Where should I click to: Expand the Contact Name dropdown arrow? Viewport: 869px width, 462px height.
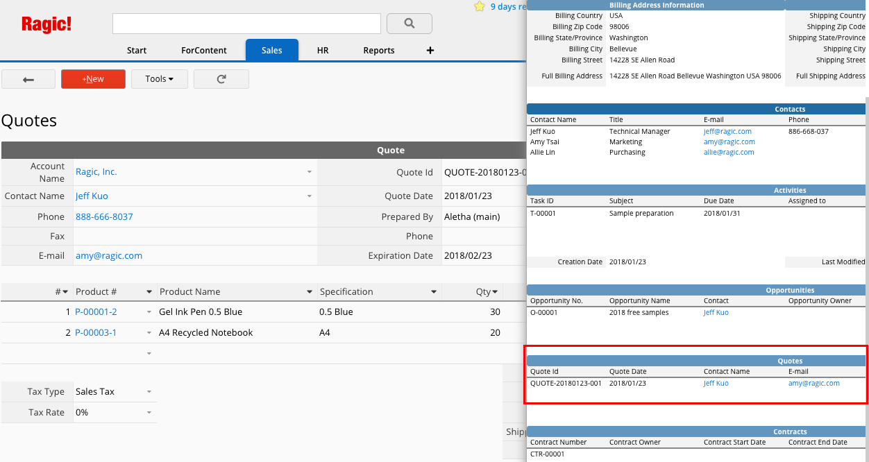point(310,196)
